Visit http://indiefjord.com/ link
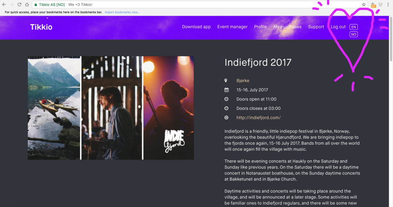393x207 pixels. [x=258, y=117]
